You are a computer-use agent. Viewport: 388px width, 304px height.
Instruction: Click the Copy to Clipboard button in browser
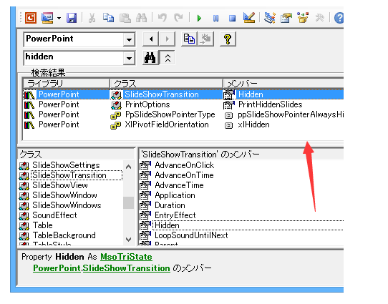(189, 39)
